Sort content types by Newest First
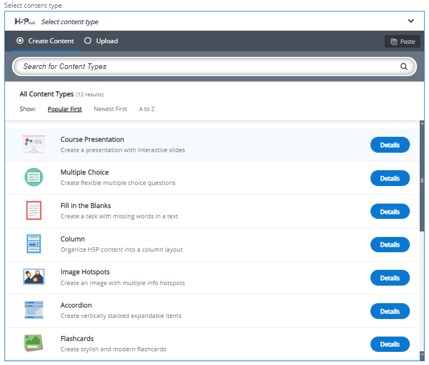 click(110, 109)
